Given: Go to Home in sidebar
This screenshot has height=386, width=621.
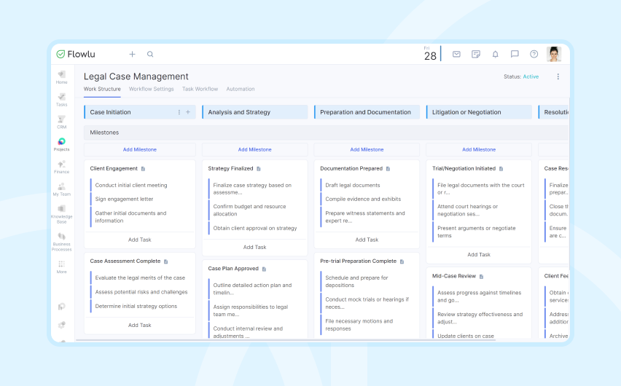Looking at the screenshot, I should [61, 77].
